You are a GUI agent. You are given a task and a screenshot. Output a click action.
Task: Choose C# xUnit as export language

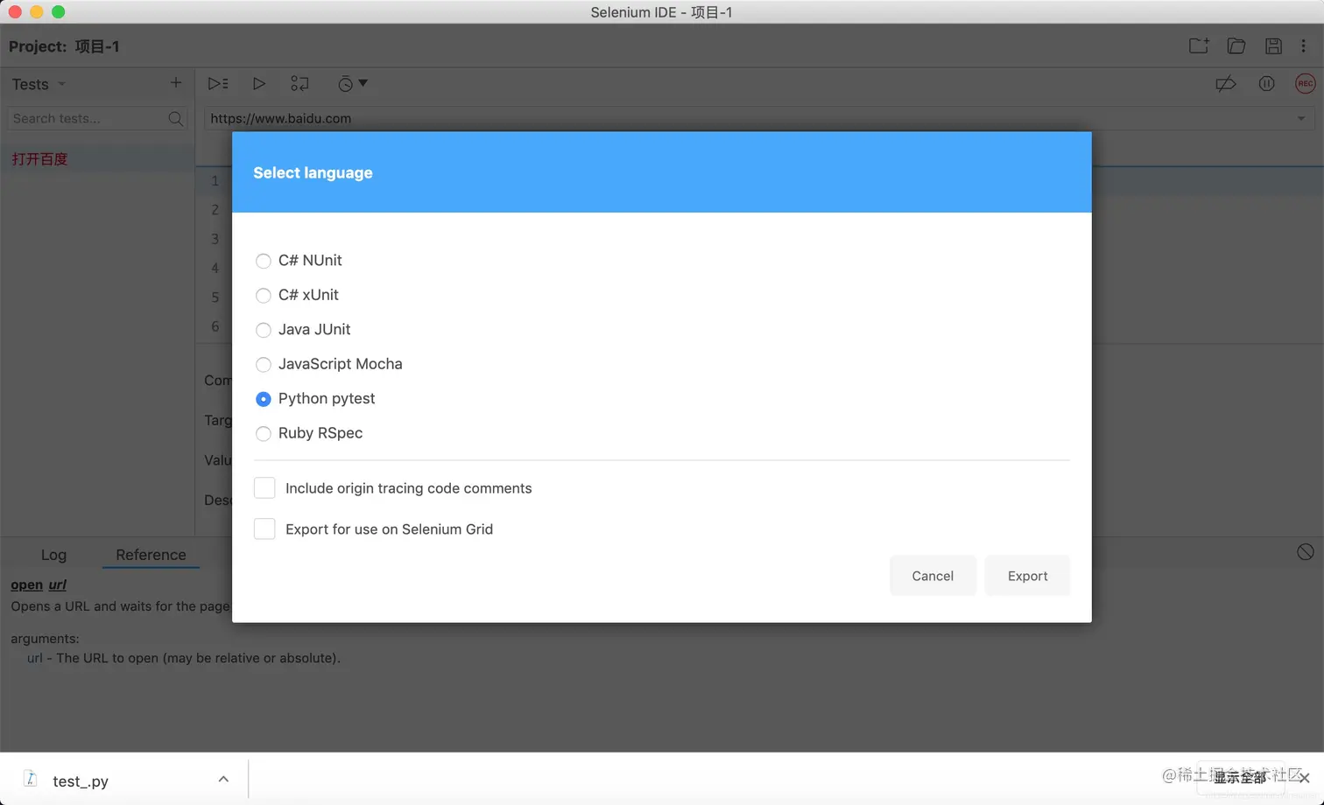click(263, 295)
